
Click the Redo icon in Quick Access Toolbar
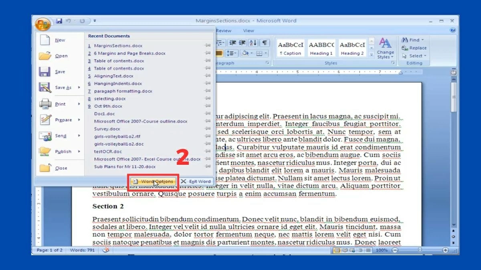83,21
